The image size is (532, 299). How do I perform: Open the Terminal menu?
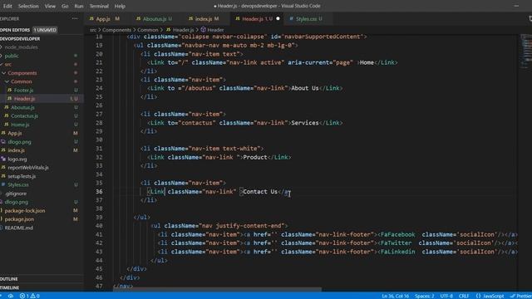point(99,6)
